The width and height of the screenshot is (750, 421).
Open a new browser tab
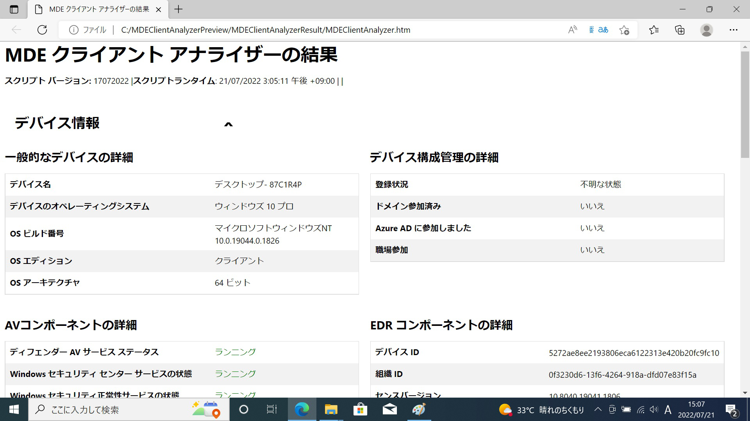179,9
